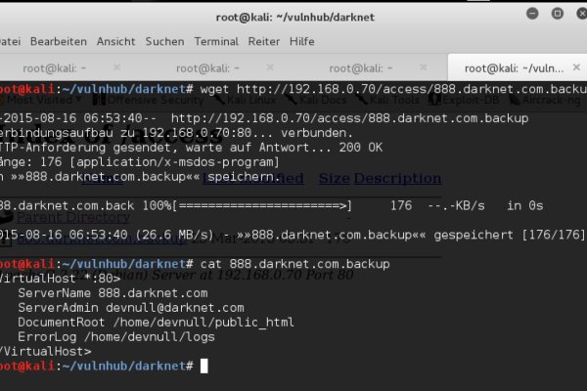Open the Suchen menu
Screen dimensions: 587x391
(x=164, y=41)
